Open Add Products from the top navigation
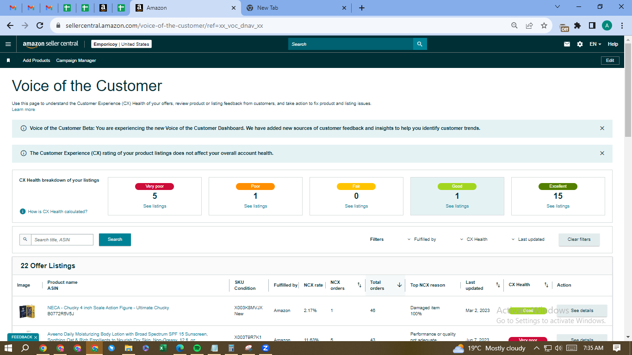 [x=37, y=61]
